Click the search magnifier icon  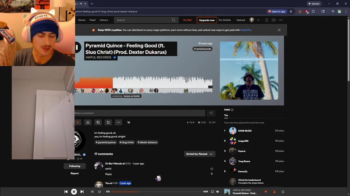click(x=174, y=20)
